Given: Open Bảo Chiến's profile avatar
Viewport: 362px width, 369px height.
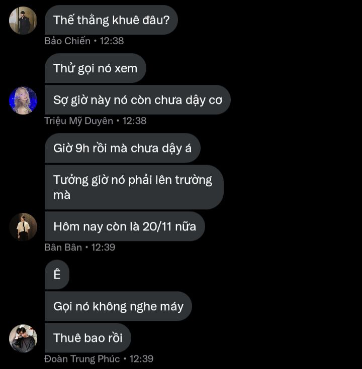Looking at the screenshot, I should coord(23,21).
